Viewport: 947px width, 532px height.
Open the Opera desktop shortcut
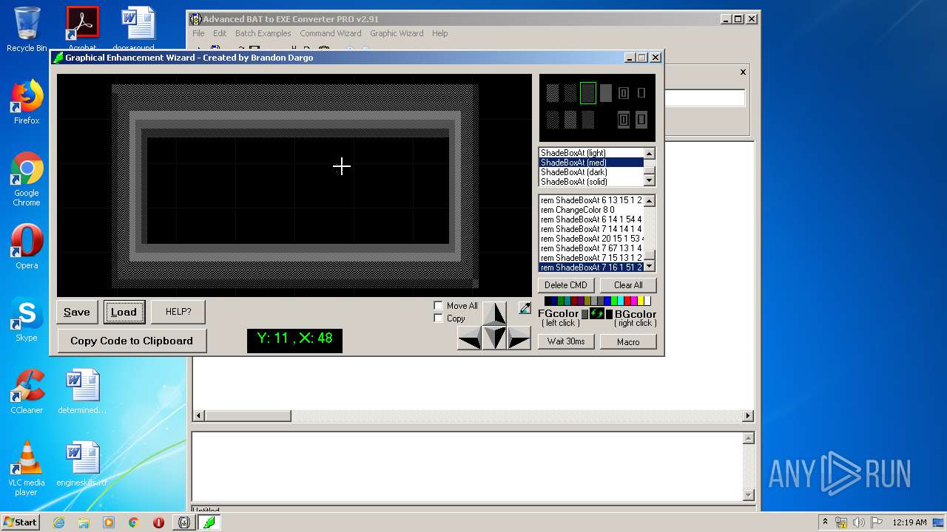click(x=27, y=247)
